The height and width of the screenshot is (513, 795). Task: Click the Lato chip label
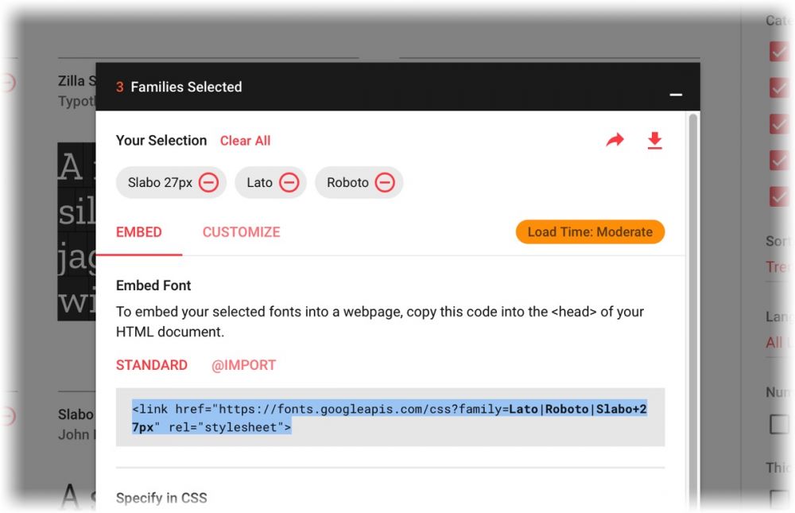[x=260, y=182]
